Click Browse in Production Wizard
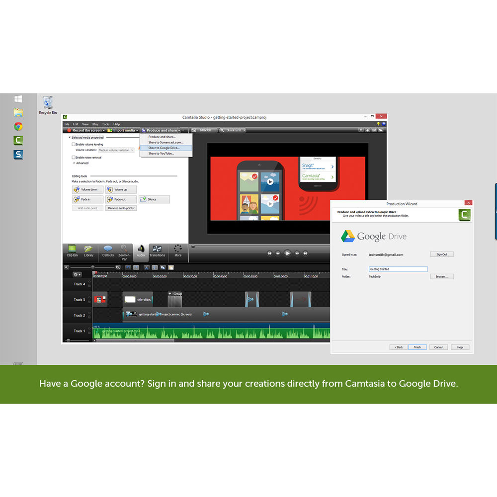 pyautogui.click(x=442, y=277)
